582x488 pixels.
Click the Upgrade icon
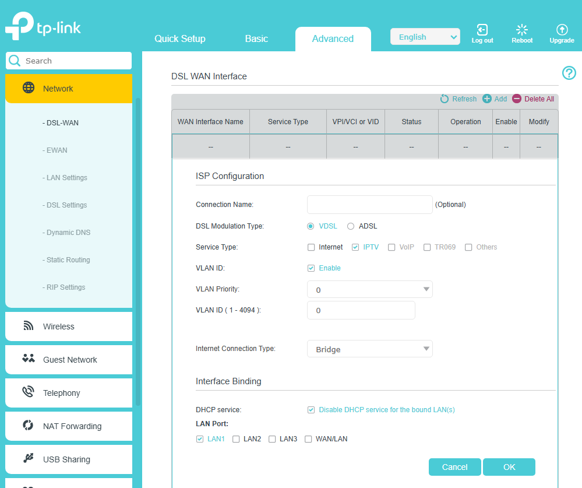pos(562,30)
